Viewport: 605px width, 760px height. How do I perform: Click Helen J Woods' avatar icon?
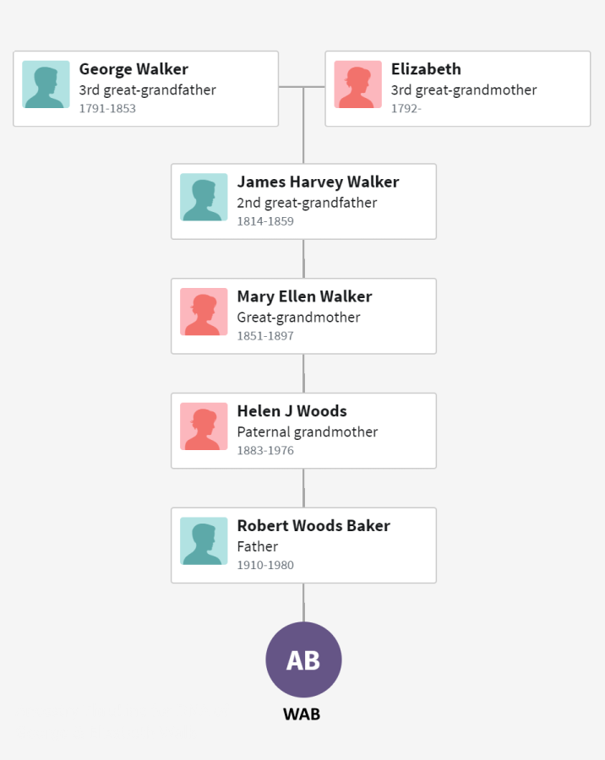tap(204, 426)
